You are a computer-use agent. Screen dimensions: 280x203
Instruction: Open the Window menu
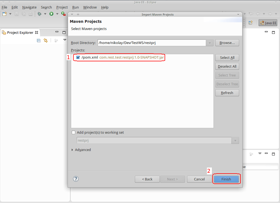90,7
